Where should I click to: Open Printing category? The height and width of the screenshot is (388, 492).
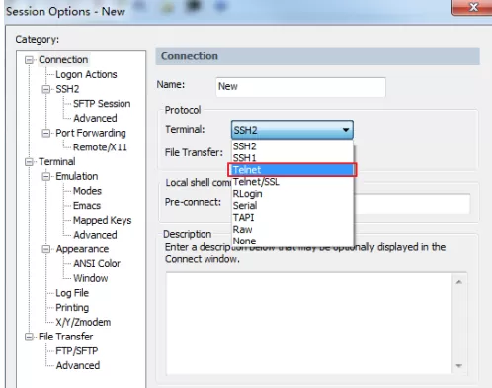click(x=72, y=308)
